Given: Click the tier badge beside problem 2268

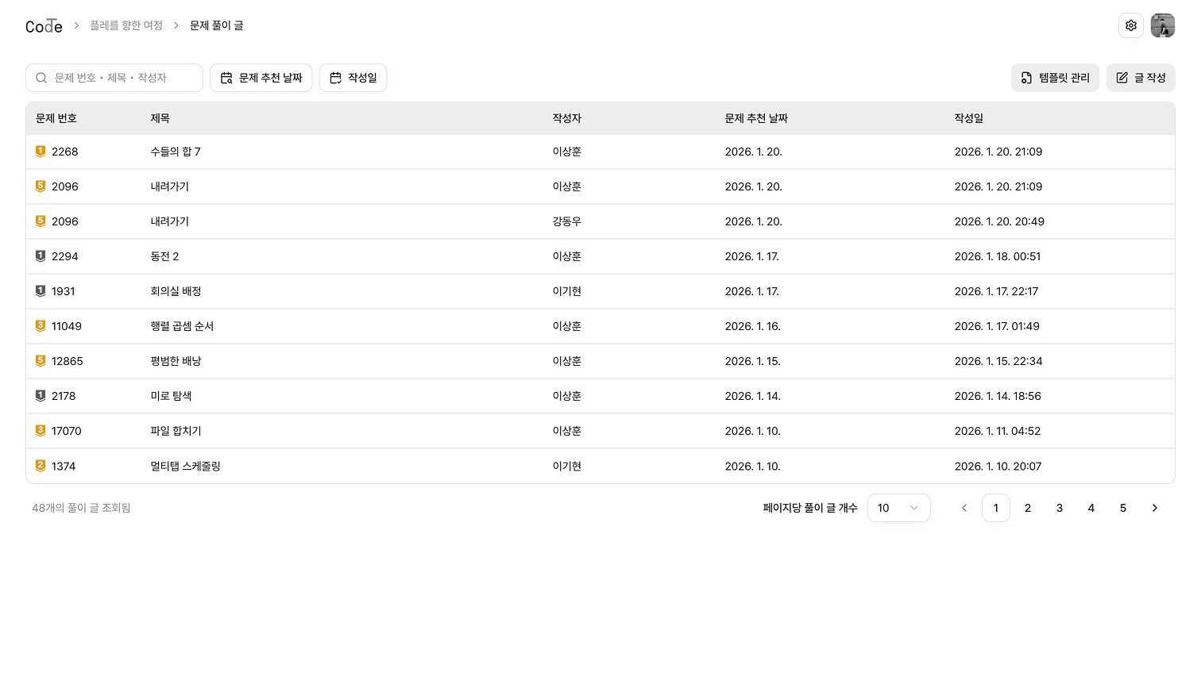Looking at the screenshot, I should coord(41,151).
